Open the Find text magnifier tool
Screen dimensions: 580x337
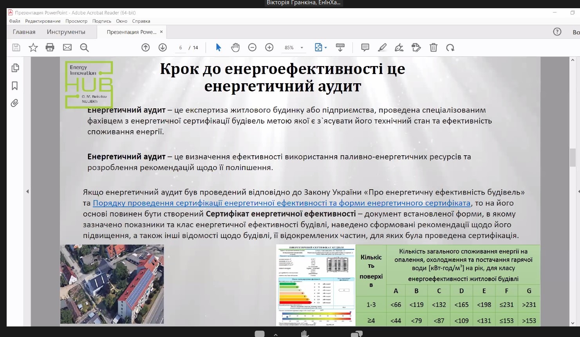point(84,48)
